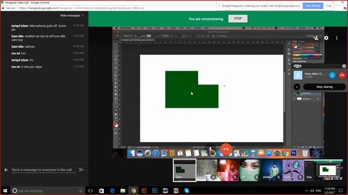This screenshot has height=195, width=348.
Task: Click the add people icon in Hangouts
Action: (x=316, y=38)
